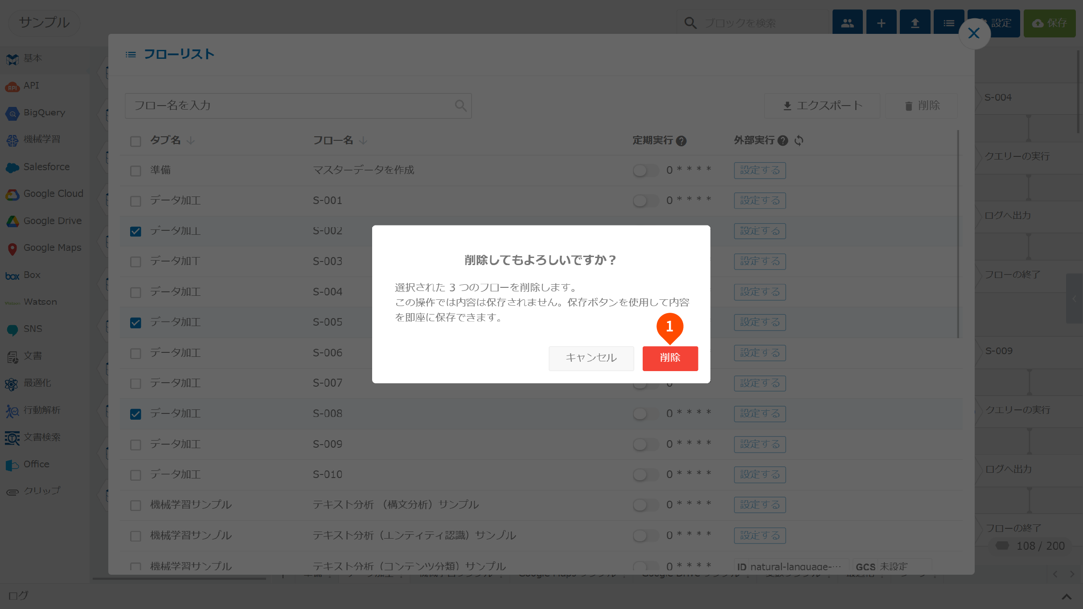This screenshot has height=609, width=1083.
Task: Click the フローリスト panel title icon
Action: pos(131,54)
